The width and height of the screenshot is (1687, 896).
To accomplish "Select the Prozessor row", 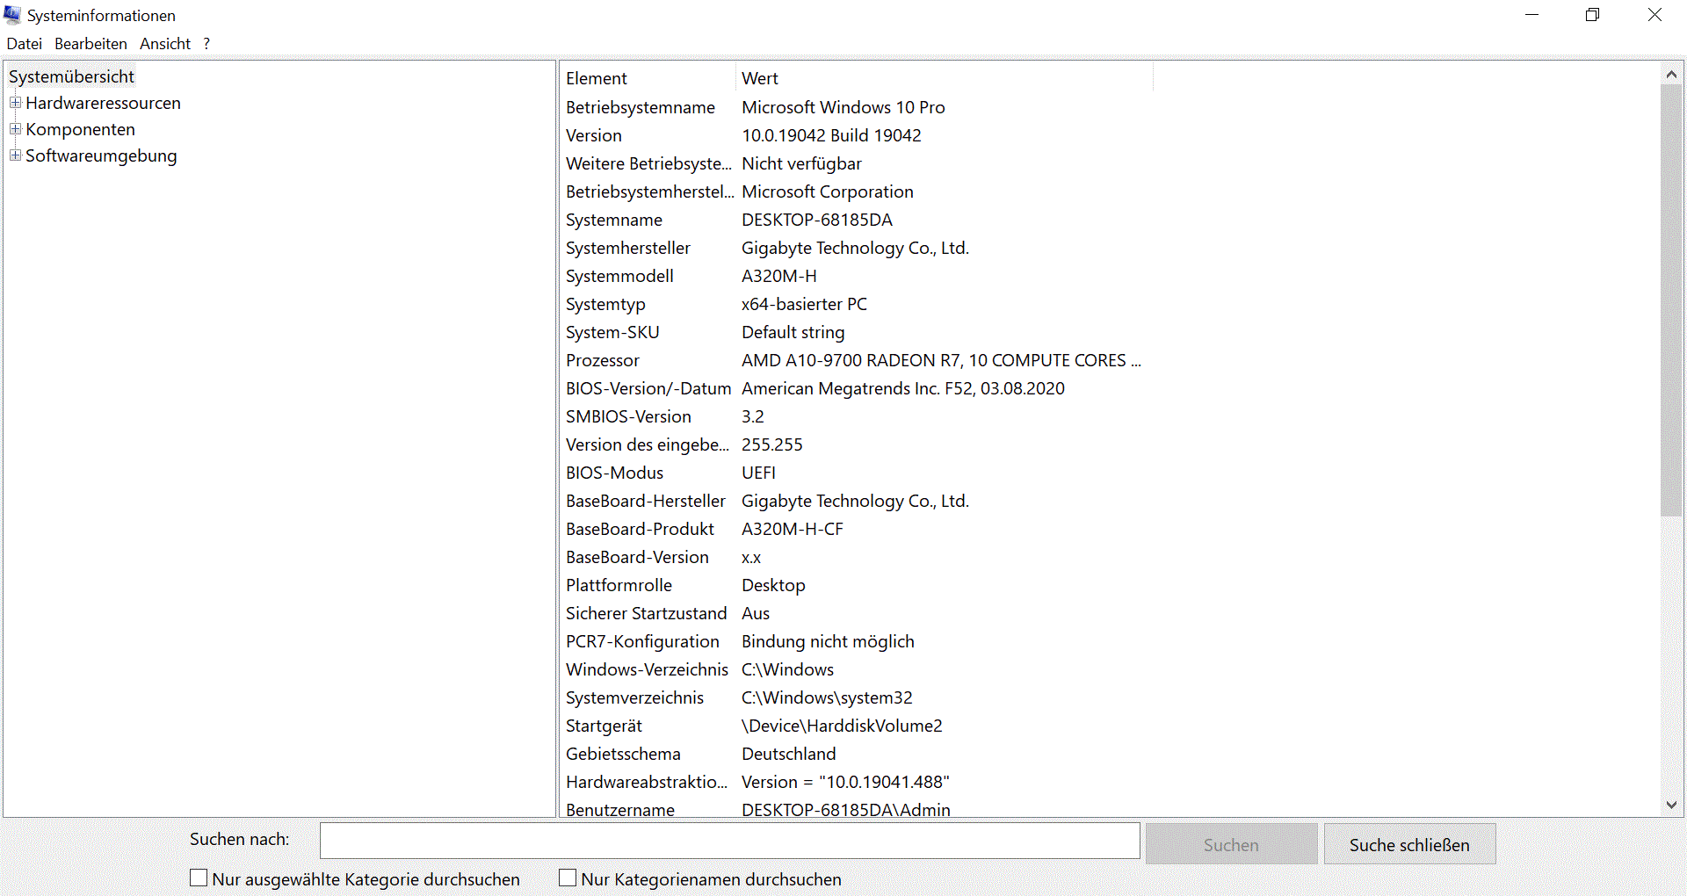I will pos(603,360).
